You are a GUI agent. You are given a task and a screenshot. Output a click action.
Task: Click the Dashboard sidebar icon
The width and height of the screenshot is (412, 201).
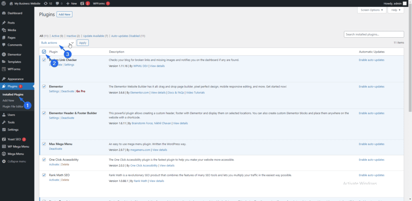4,13
